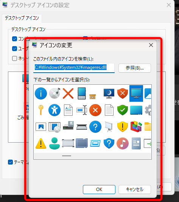Pick the golden key icon
This screenshot has height=202, width=179.
(41, 110)
